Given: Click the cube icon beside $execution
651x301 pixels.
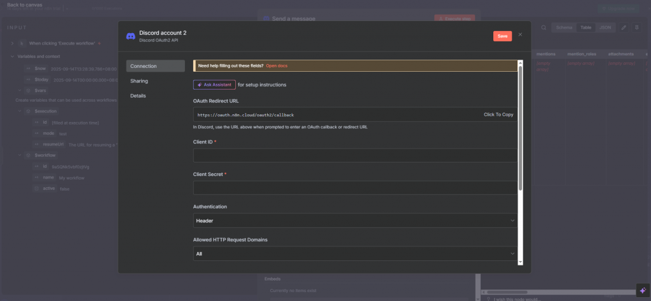Looking at the screenshot, I should [29, 112].
